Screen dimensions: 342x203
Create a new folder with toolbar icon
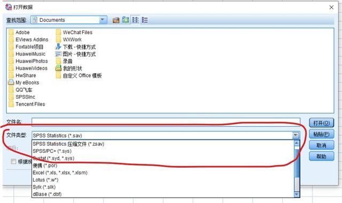pos(126,20)
